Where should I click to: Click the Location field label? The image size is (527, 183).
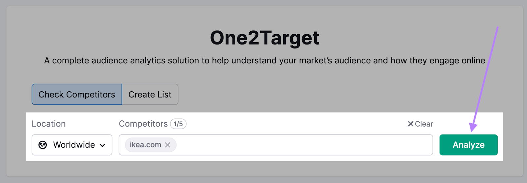(49, 124)
